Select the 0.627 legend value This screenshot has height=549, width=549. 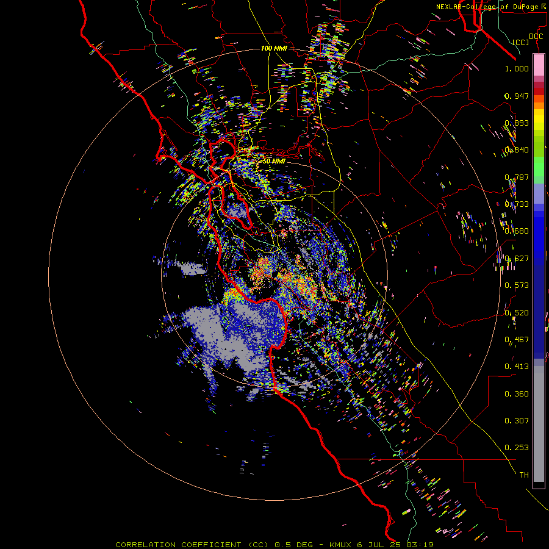517,258
